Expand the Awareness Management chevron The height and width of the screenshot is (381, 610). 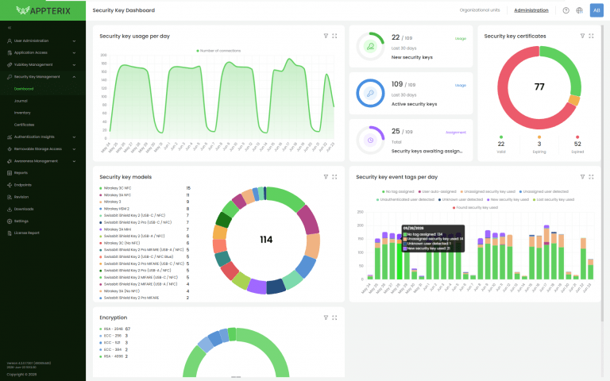pyautogui.click(x=74, y=161)
